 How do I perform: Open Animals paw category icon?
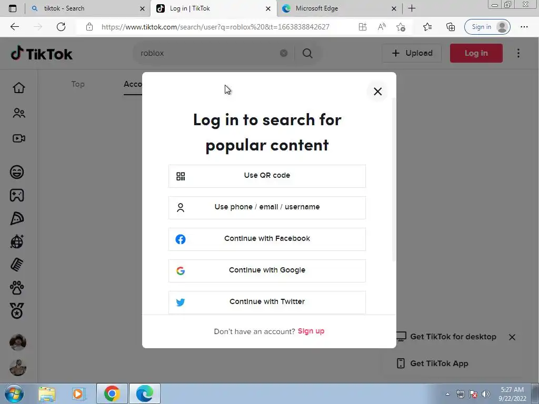tap(17, 288)
